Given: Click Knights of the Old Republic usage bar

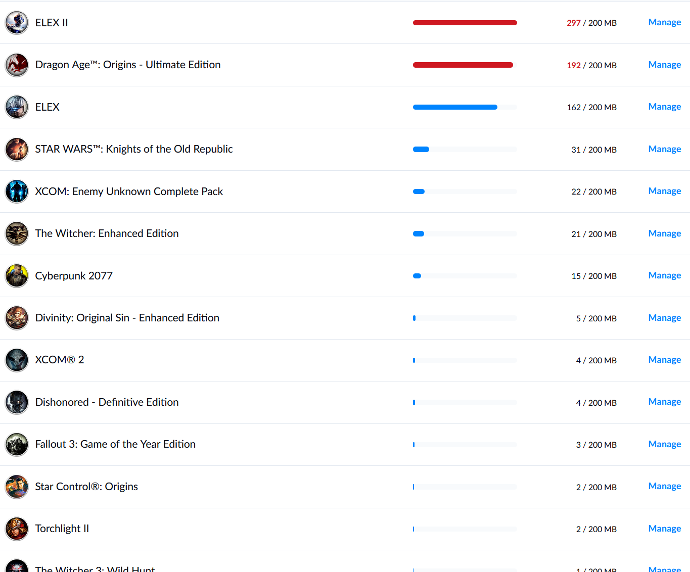Looking at the screenshot, I should pyautogui.click(x=465, y=150).
